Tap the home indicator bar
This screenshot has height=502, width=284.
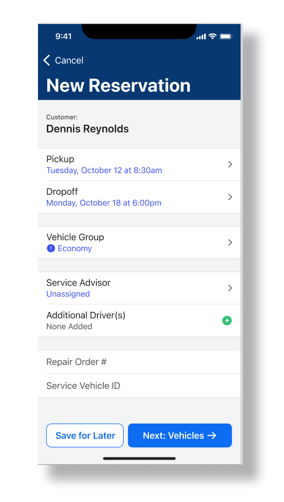point(139,458)
